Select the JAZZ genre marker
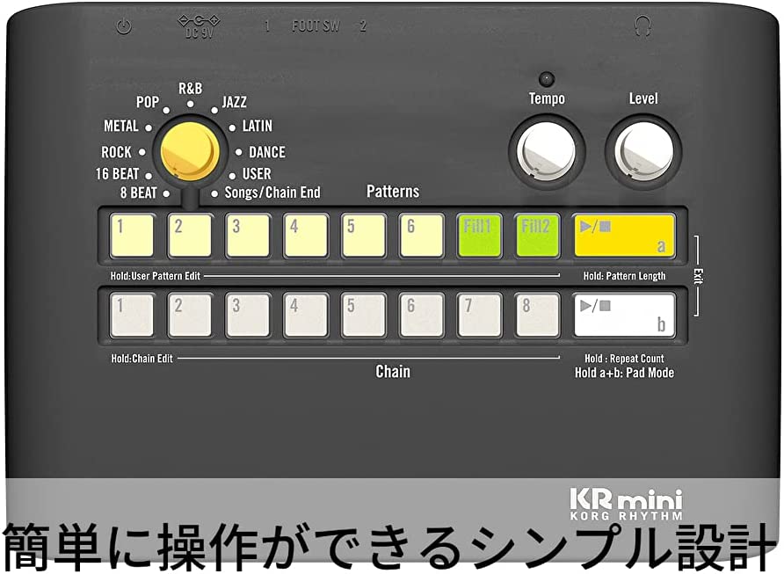 [231, 102]
